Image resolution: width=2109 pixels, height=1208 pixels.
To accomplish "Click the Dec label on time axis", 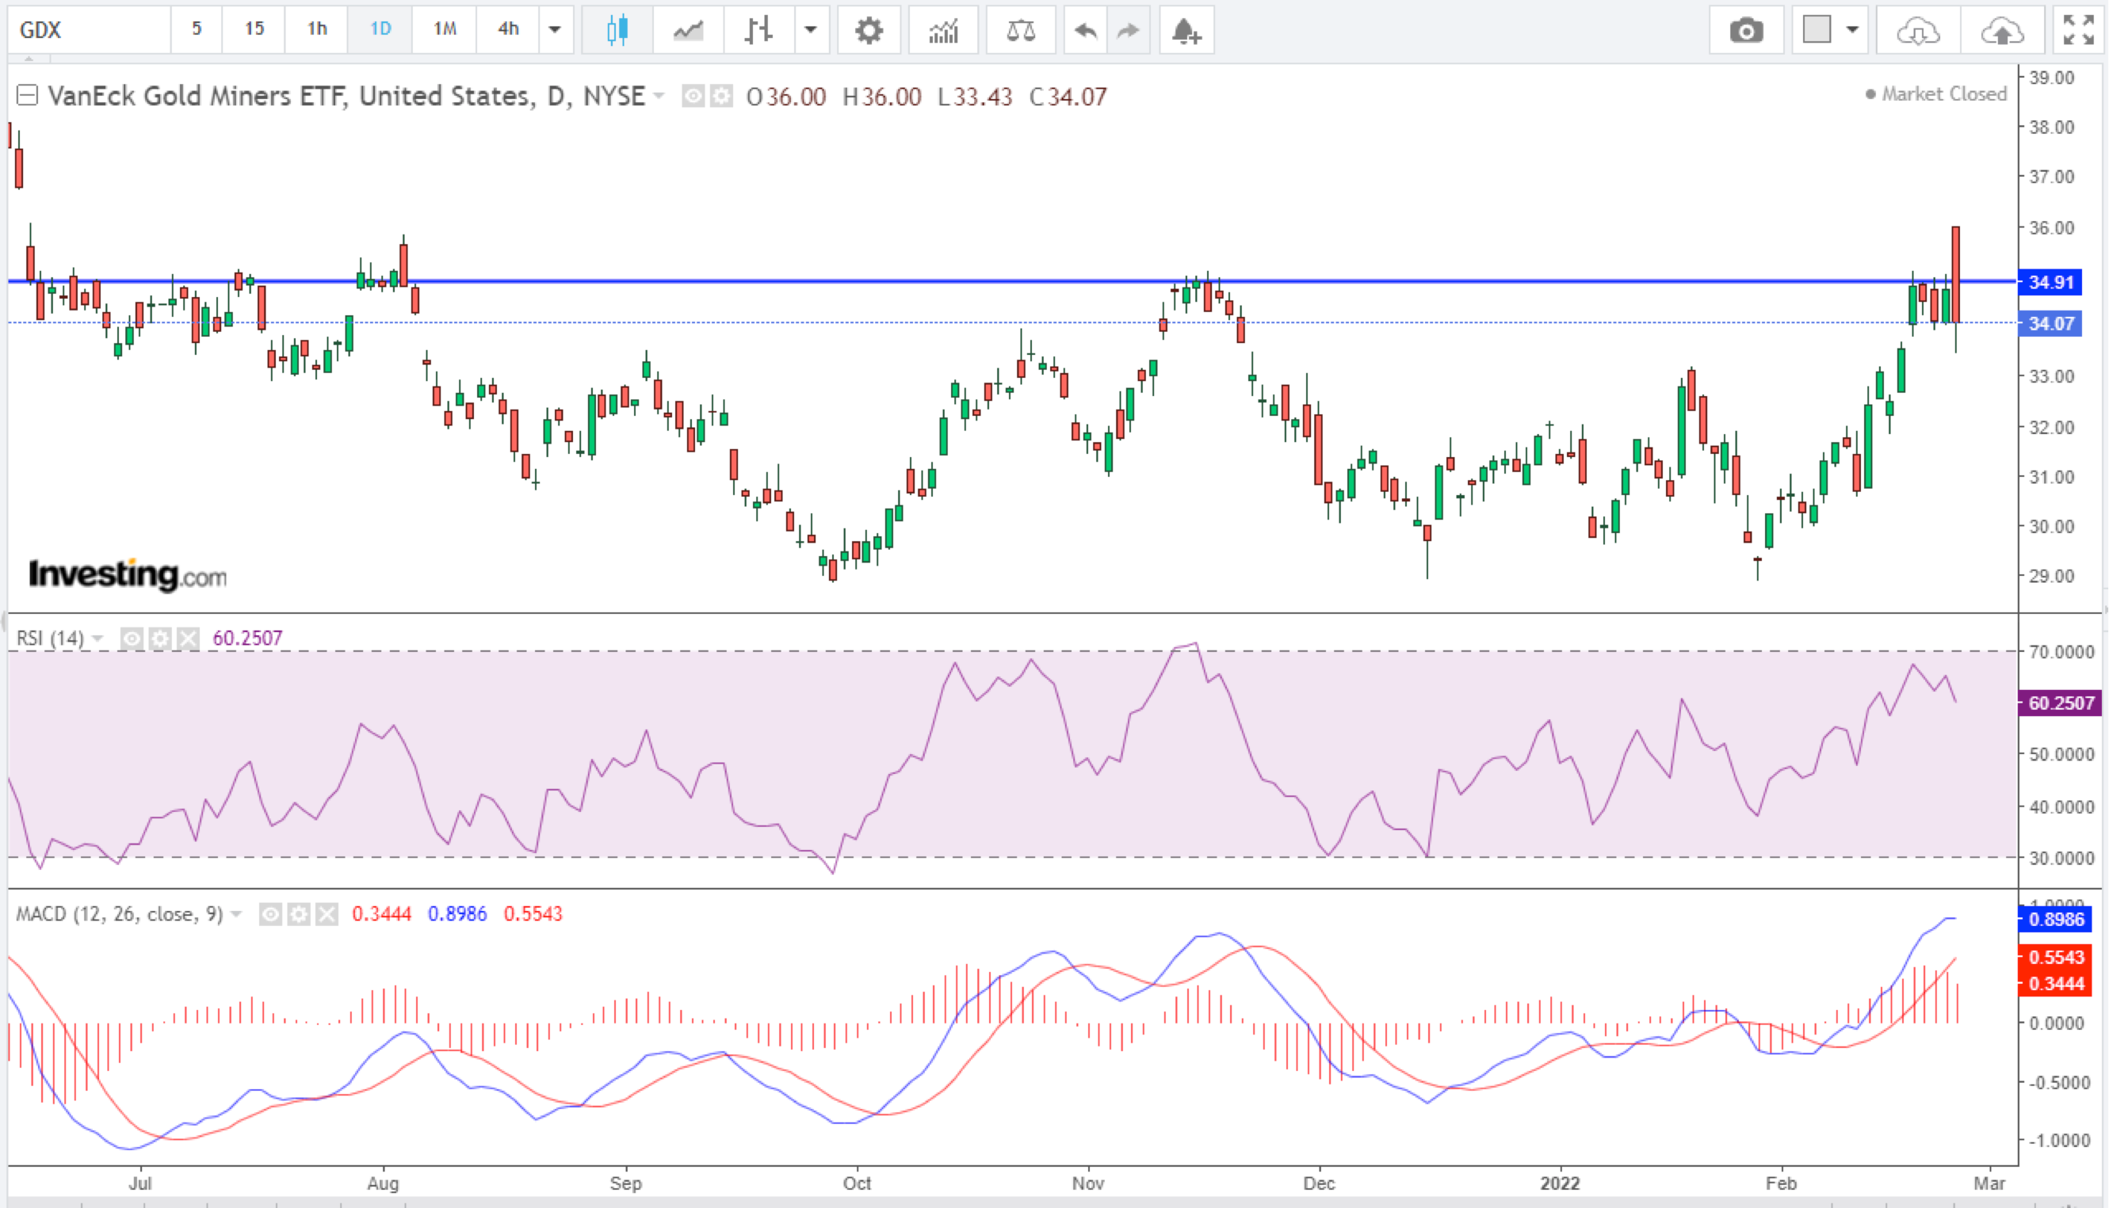I will tap(1318, 1183).
